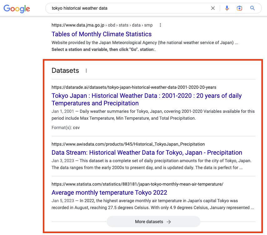Click the Datasets section heading
267x235 pixels.
(x=65, y=71)
